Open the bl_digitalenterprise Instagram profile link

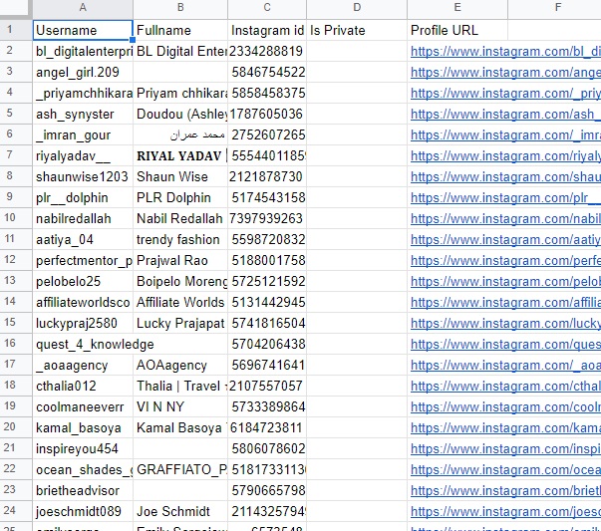(x=505, y=51)
